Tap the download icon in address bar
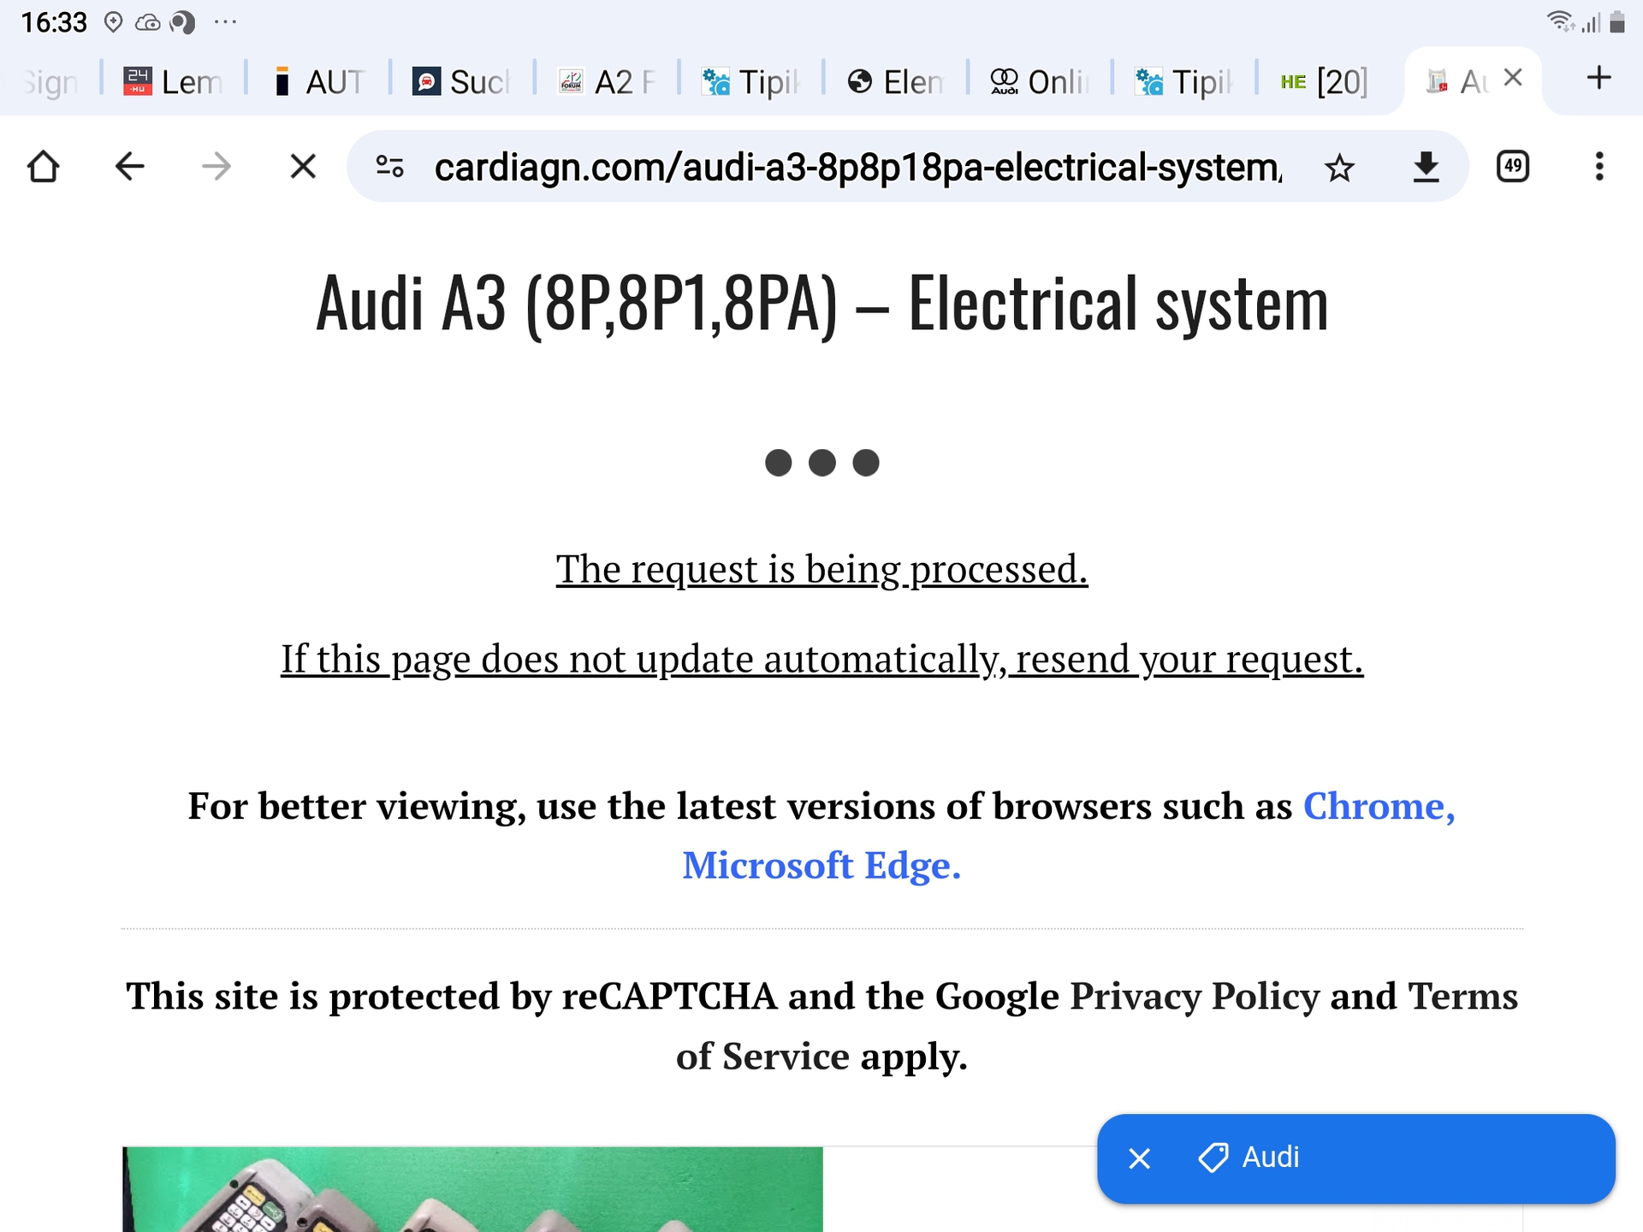Screen dimensions: 1643x1232 (1426, 167)
